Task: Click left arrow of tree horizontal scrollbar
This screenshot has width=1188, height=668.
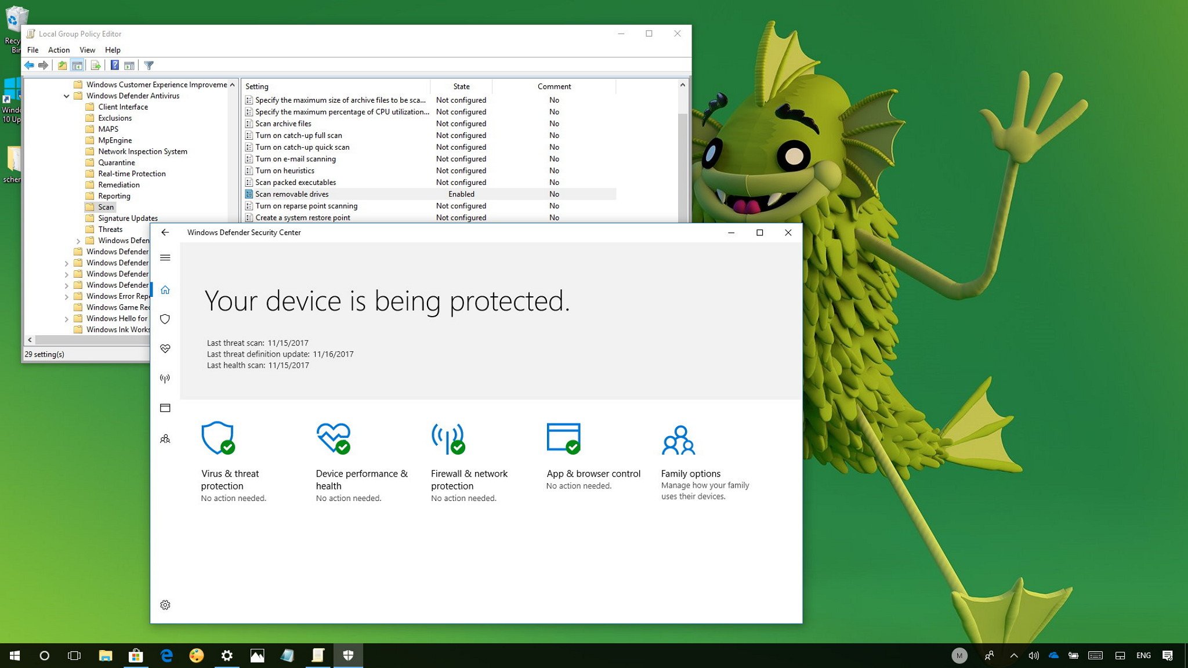Action: tap(30, 340)
